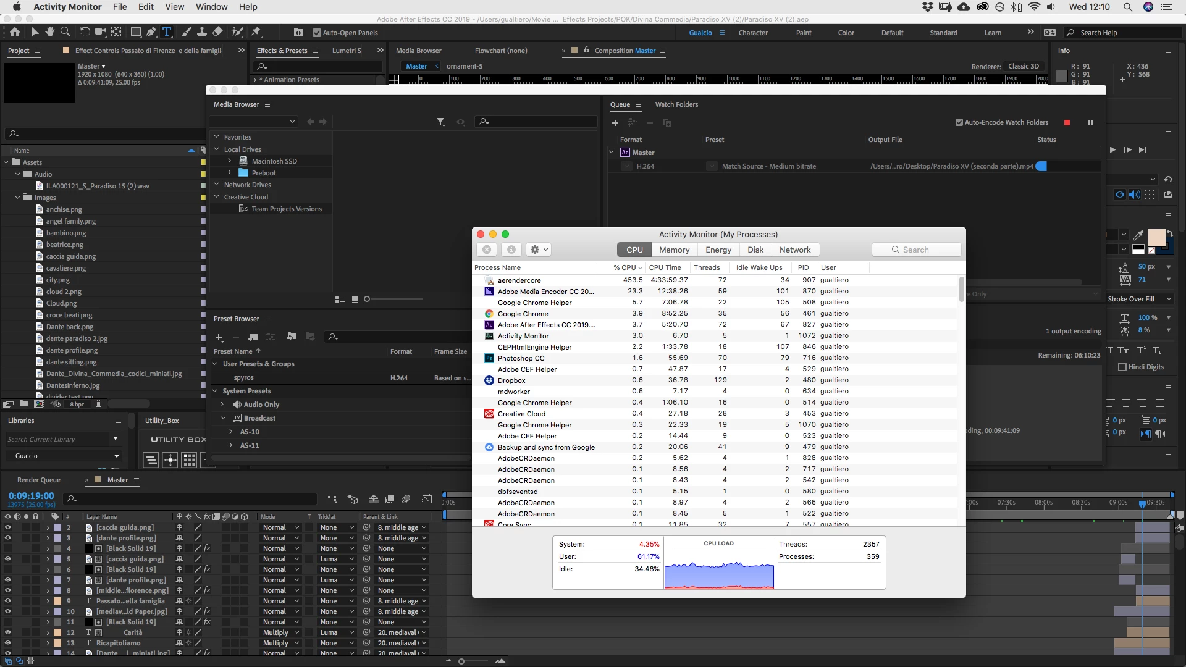
Task: Click the Activity Monitor search field
Action: pos(916,250)
